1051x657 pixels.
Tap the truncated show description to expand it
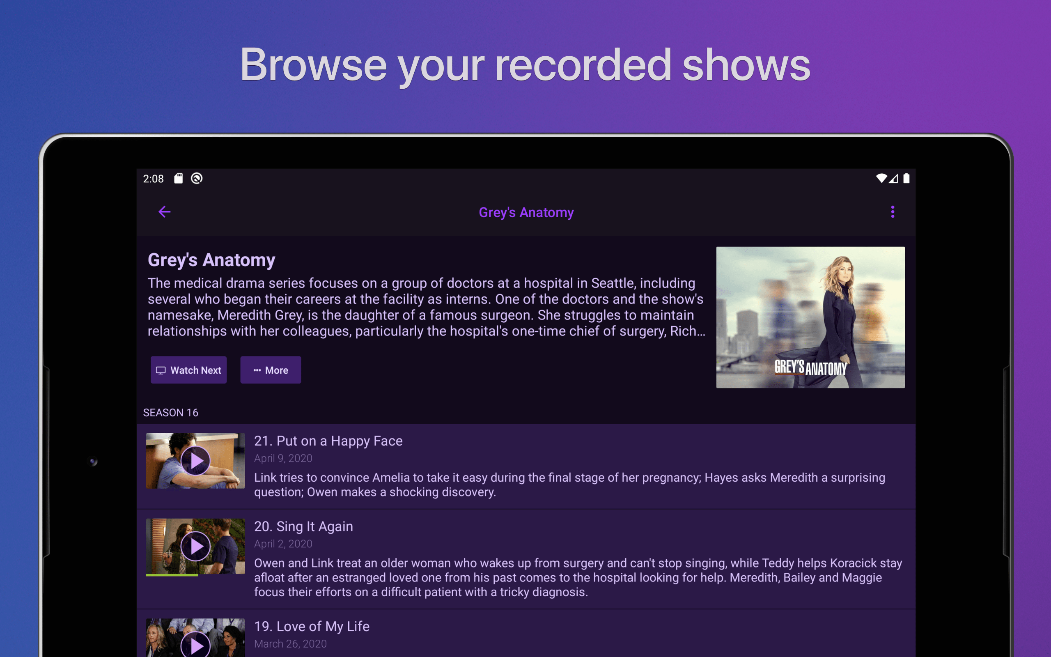(x=426, y=307)
